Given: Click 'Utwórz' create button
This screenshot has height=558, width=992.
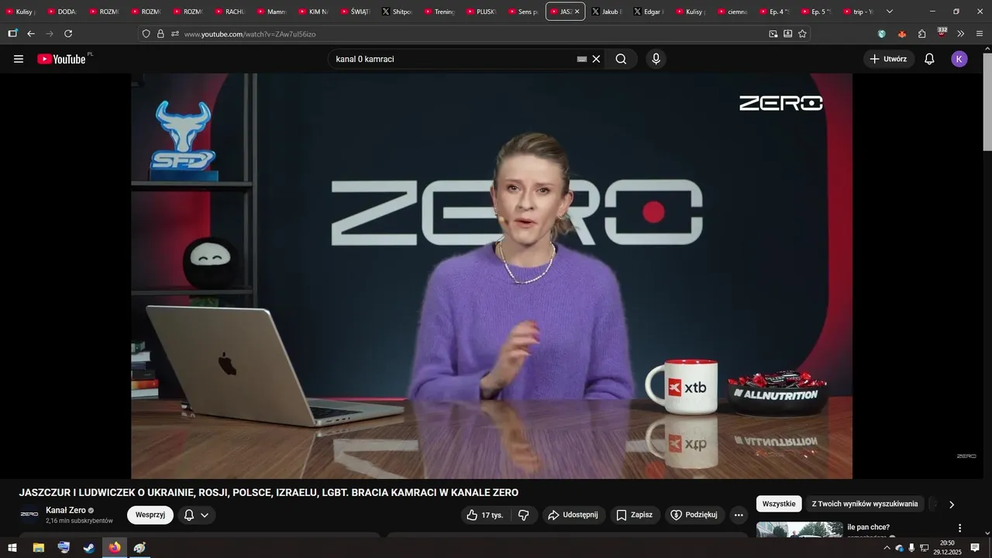Looking at the screenshot, I should pyautogui.click(x=889, y=59).
